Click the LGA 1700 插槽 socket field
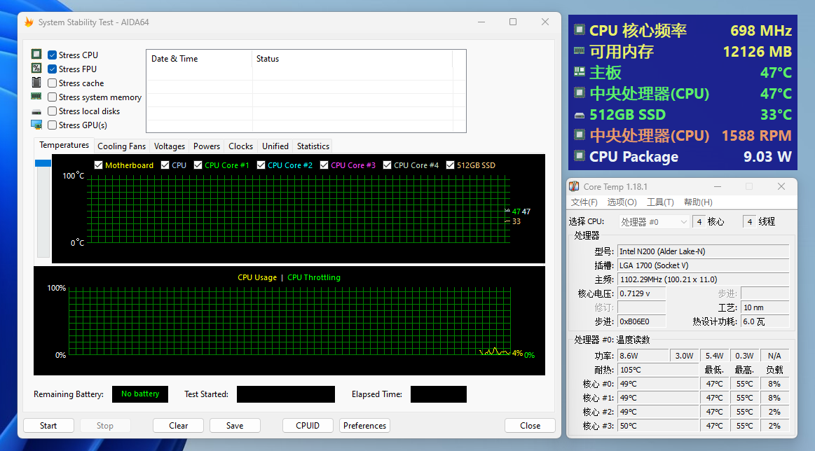 pyautogui.click(x=704, y=265)
